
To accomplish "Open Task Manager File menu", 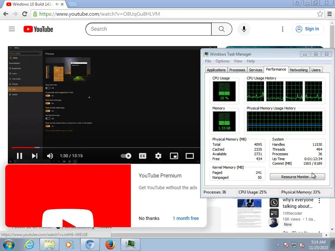I will point(208,61).
